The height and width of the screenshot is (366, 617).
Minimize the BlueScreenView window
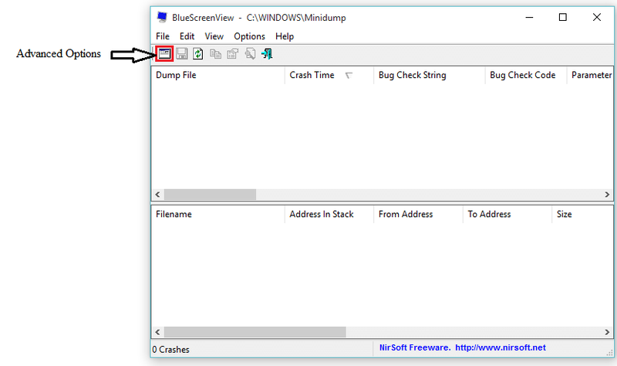pyautogui.click(x=529, y=17)
